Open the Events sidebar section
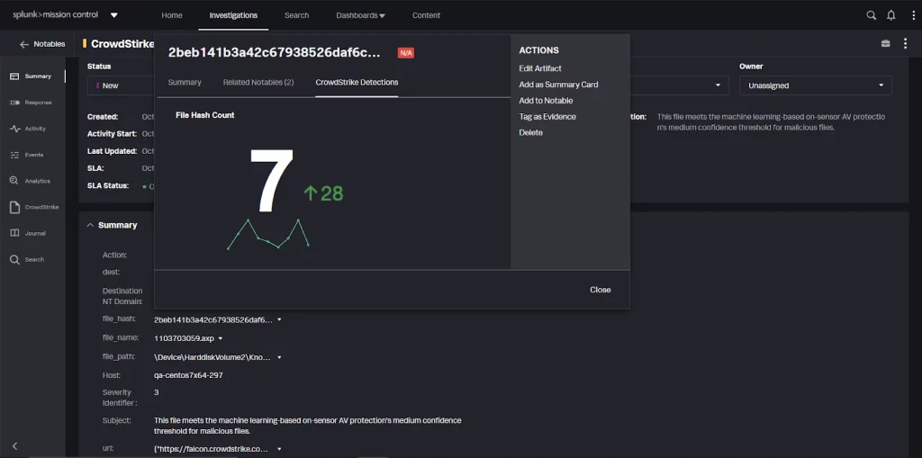Screen dimensions: 922x458 [x=27, y=155]
